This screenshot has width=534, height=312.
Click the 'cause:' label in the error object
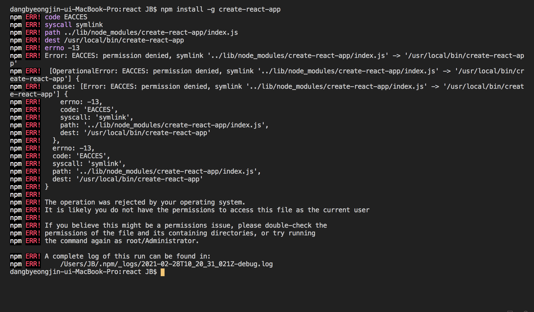pyautogui.click(x=64, y=87)
